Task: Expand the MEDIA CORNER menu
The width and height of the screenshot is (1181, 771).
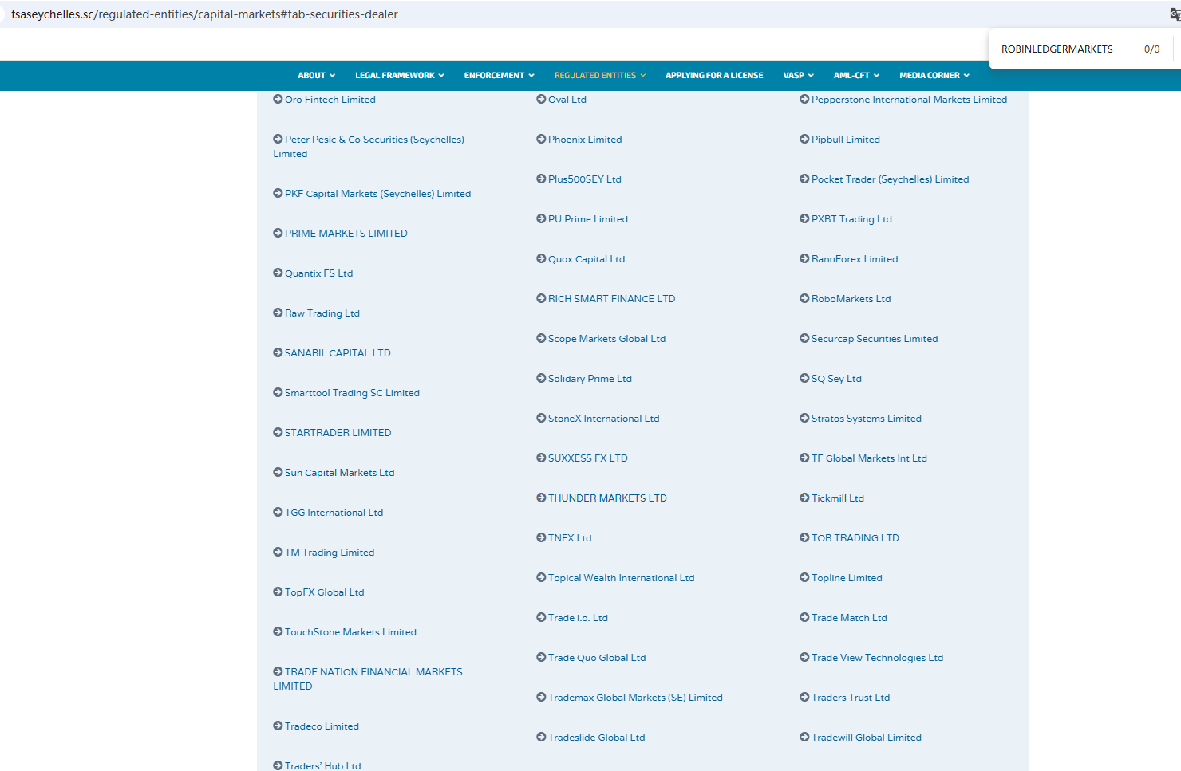Action: 934,76
